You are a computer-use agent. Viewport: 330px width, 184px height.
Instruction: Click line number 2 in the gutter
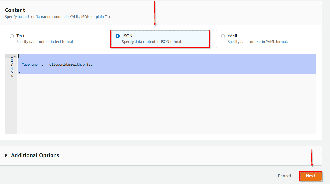12,61
